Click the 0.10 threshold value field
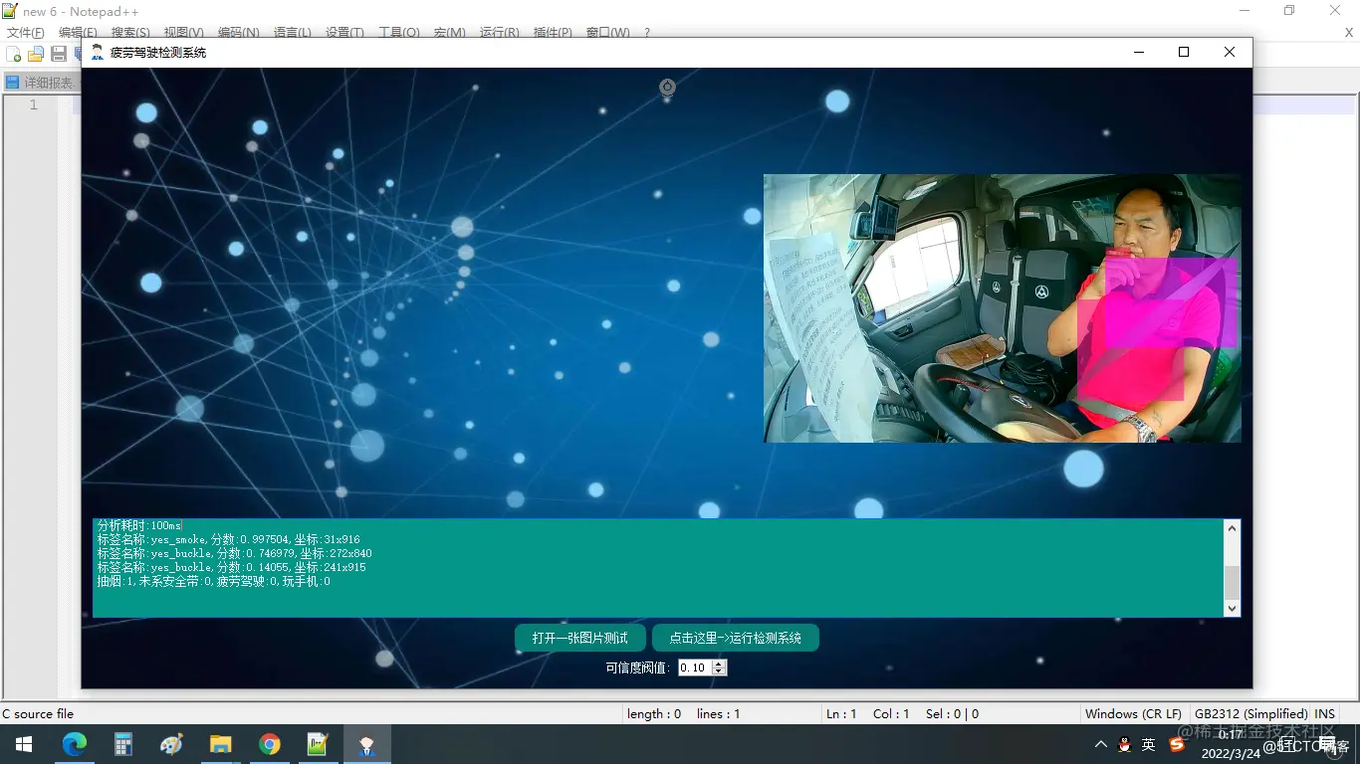This screenshot has width=1360, height=764. [695, 668]
